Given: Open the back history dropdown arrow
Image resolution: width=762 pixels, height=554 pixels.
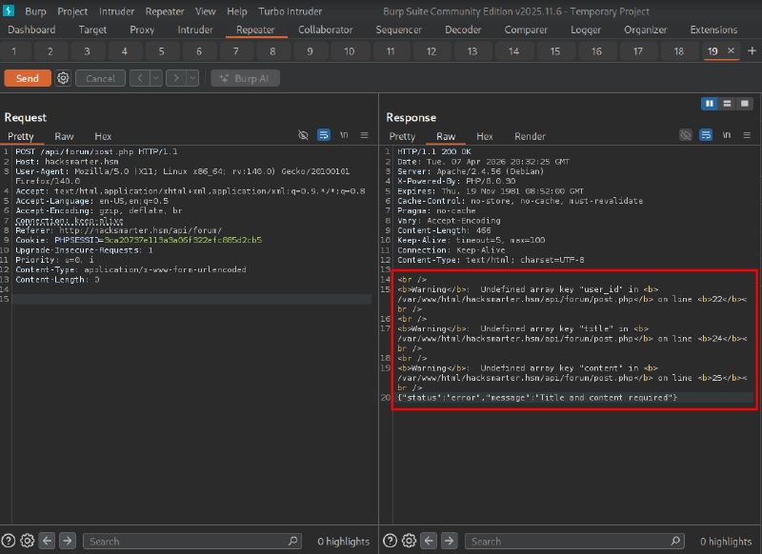Looking at the screenshot, I should coord(156,78).
